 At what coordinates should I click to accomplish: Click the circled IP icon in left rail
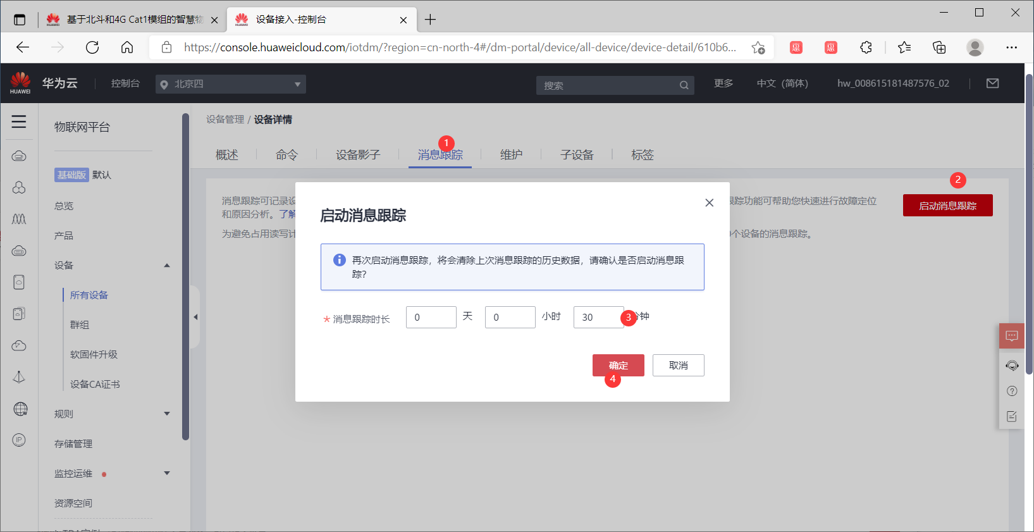(19, 440)
